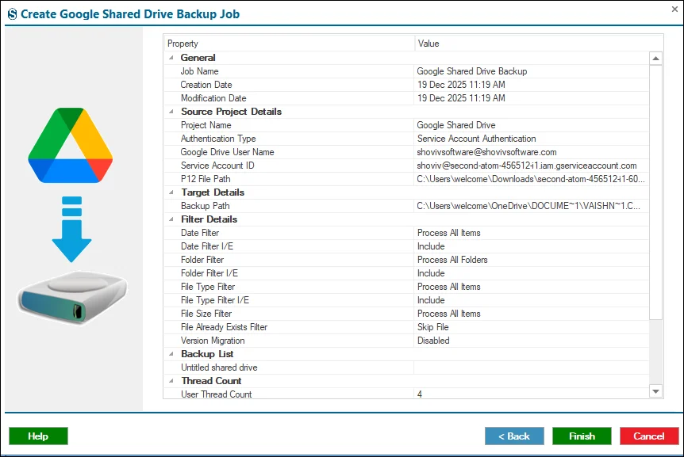This screenshot has height=457, width=684.
Task: Click the Disabled value for Version Migration
Action: coord(433,341)
